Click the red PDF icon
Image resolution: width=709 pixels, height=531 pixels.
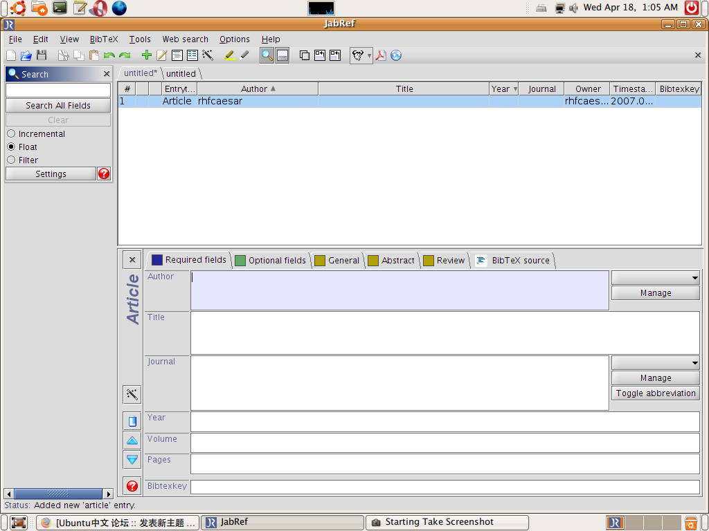click(381, 55)
